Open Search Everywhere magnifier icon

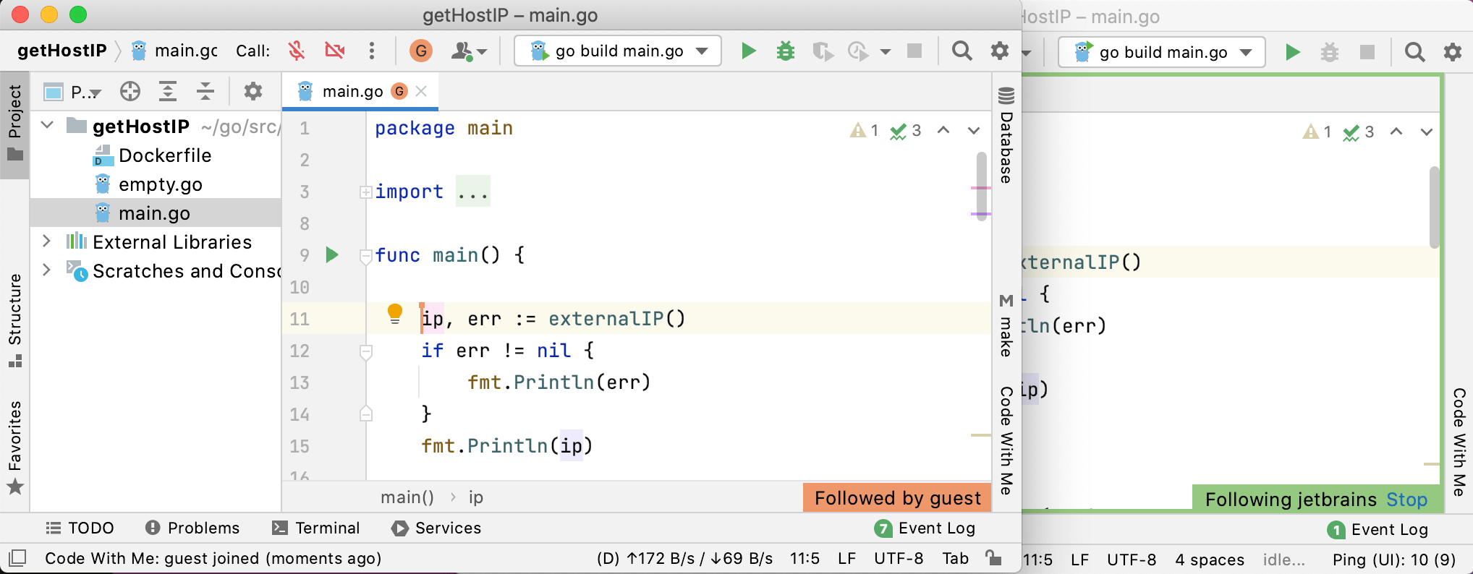(962, 51)
